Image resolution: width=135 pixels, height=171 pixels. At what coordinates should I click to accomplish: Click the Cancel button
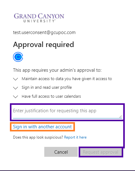[x=61, y=152]
